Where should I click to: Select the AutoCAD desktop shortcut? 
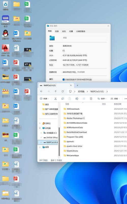(x=6, y=50)
